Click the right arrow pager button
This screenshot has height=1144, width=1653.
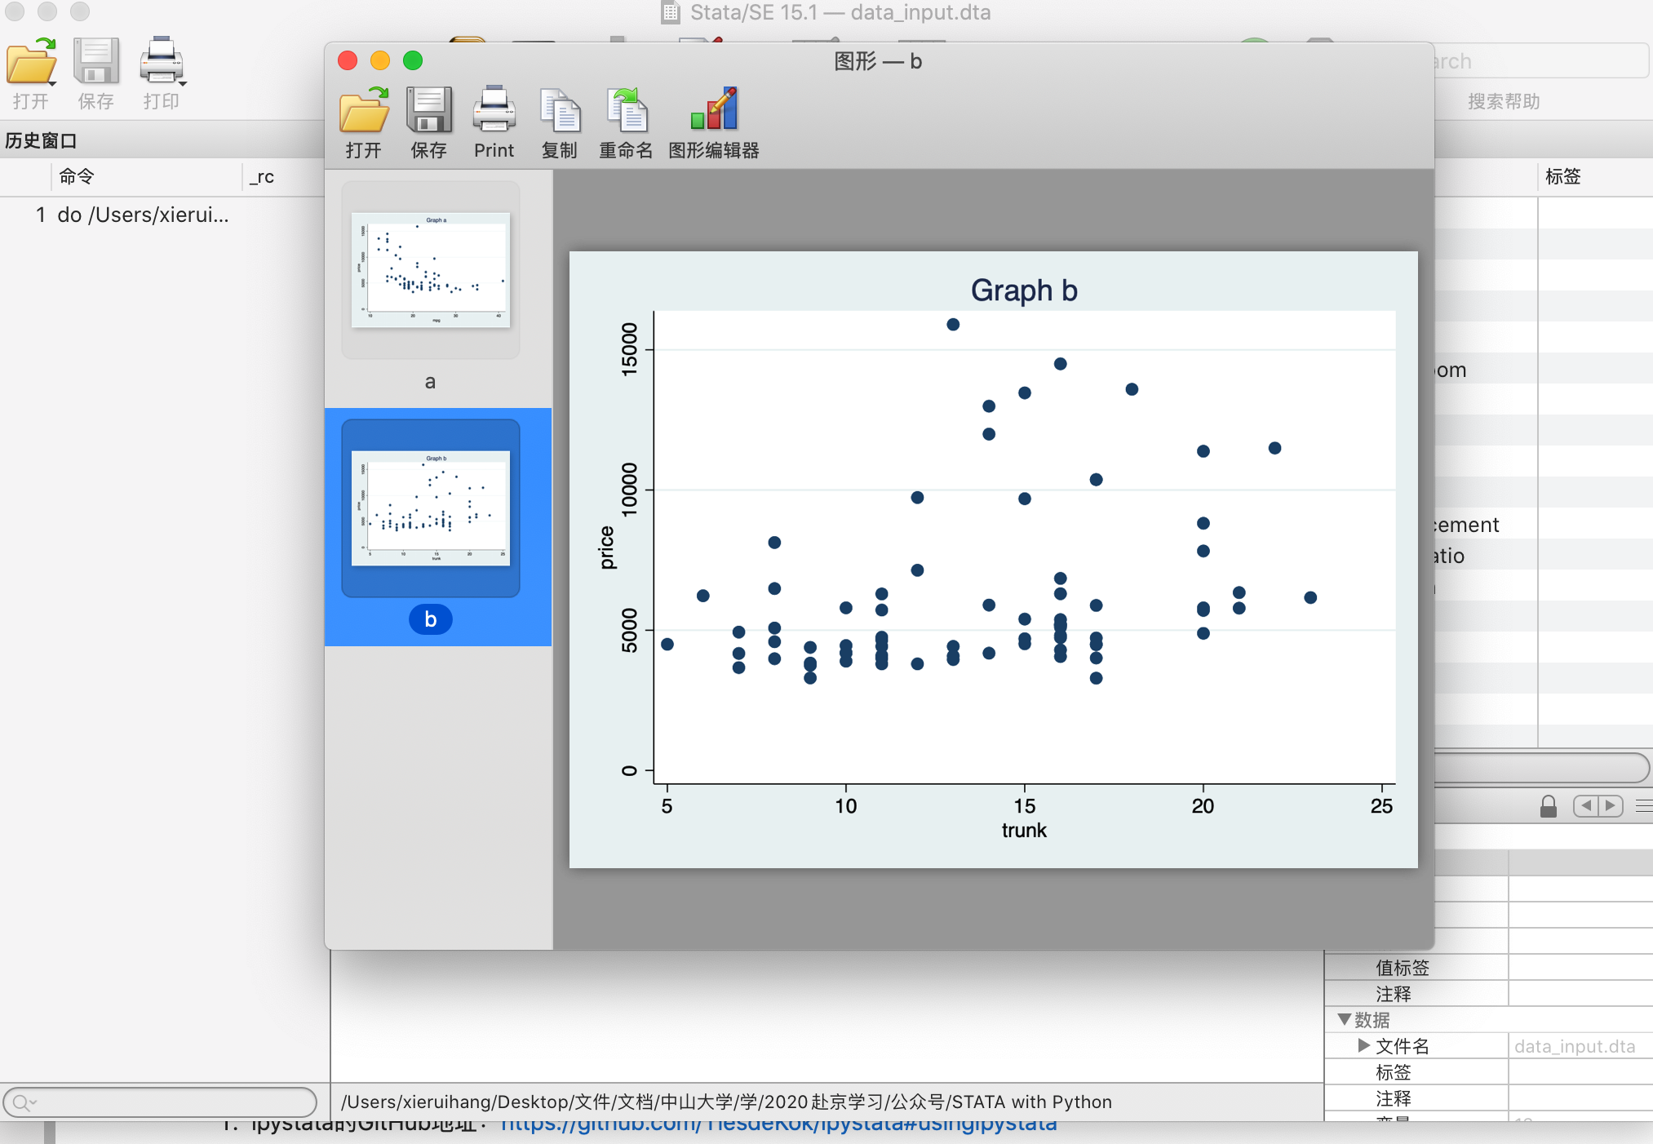[1610, 806]
